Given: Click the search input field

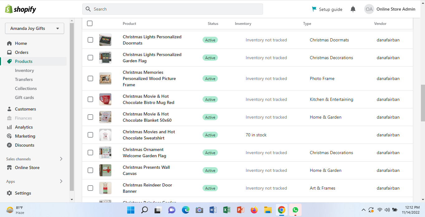Looking at the screenshot, I should (x=172, y=9).
